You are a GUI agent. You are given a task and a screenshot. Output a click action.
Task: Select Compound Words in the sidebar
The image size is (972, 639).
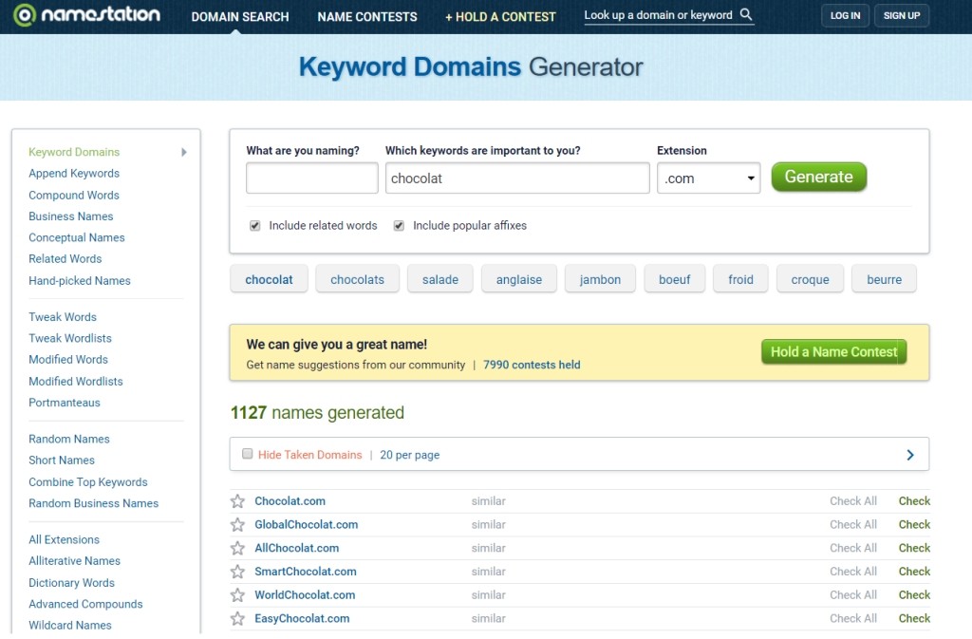pos(74,195)
